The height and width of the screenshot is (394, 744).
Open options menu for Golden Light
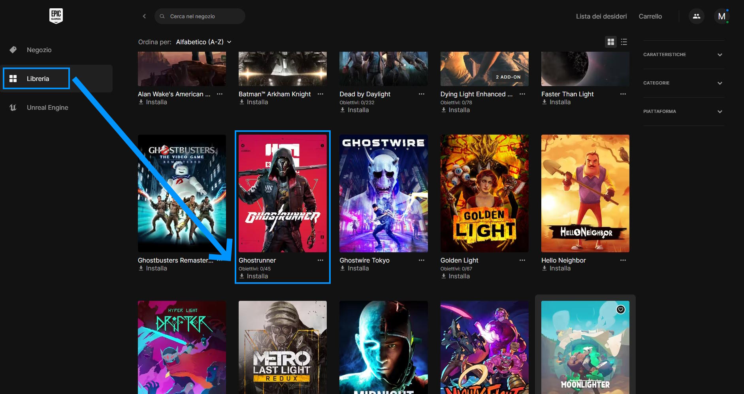pyautogui.click(x=522, y=260)
